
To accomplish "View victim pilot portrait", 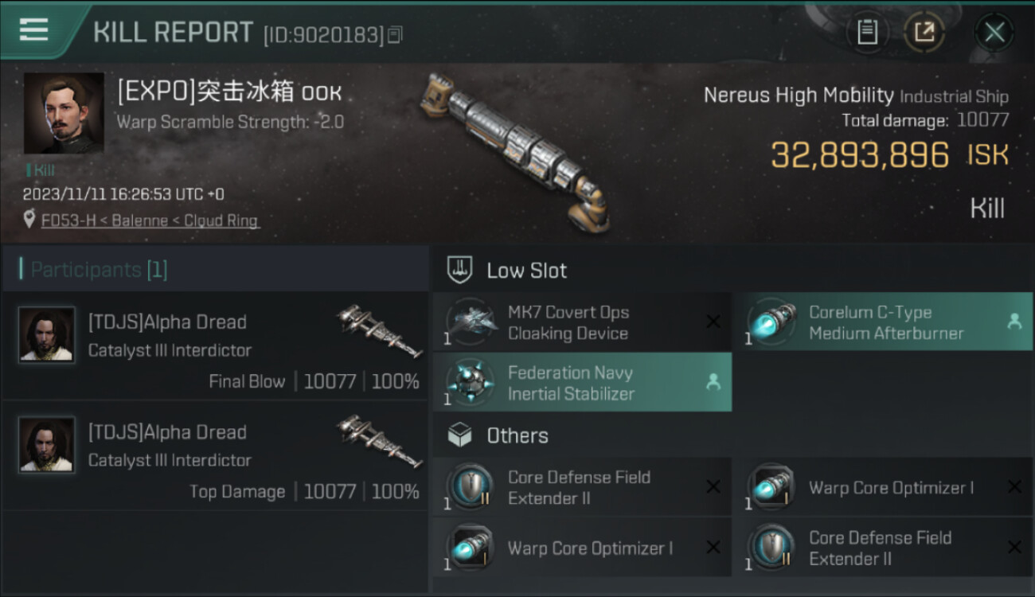I will 64,113.
